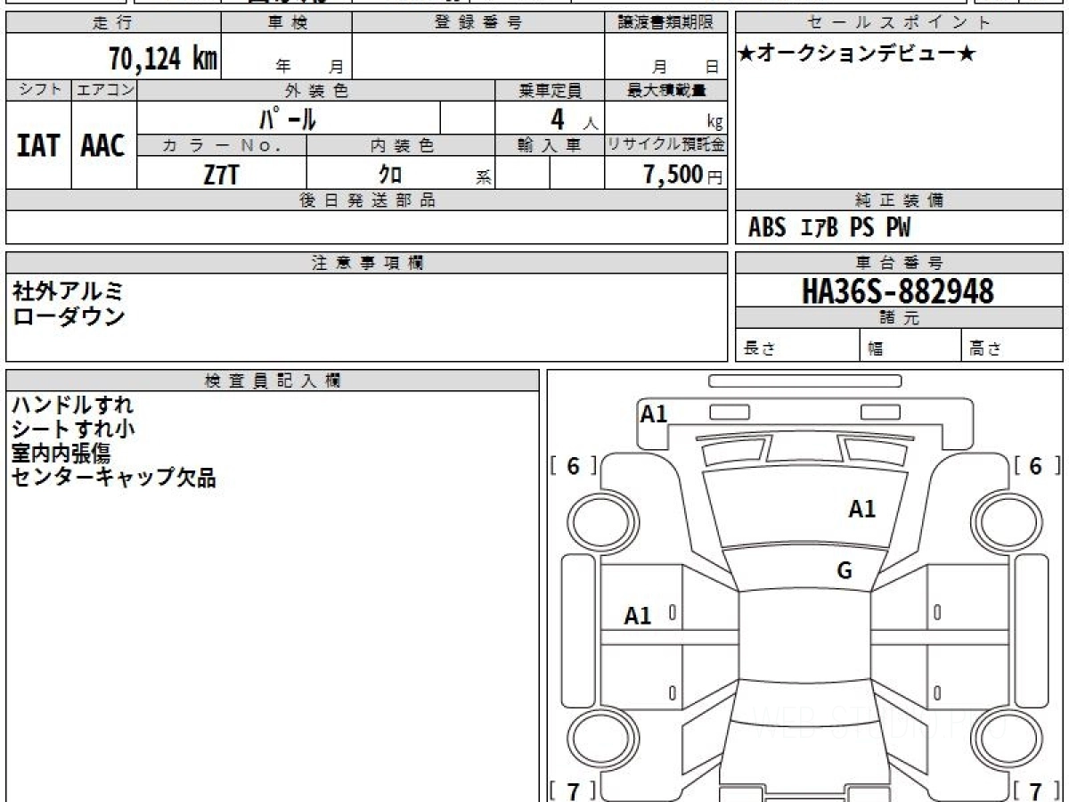Select the ローダウン note

(x=69, y=315)
